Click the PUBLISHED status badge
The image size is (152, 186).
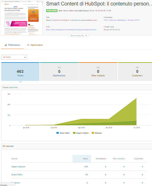(52, 11)
